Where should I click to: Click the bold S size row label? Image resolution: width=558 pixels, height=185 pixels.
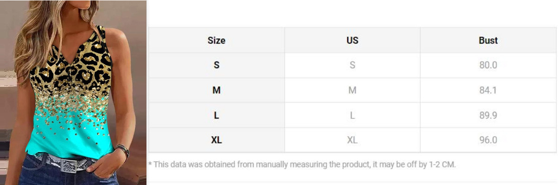click(216, 65)
